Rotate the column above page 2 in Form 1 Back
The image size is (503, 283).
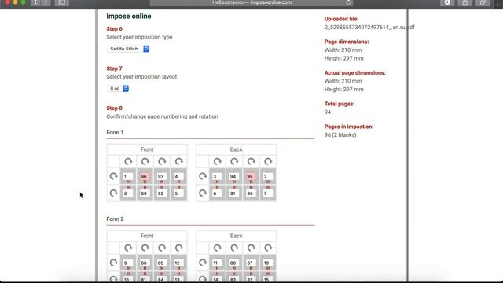click(268, 161)
